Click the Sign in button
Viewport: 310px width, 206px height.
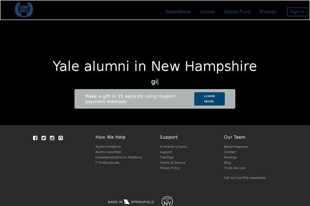point(297,12)
